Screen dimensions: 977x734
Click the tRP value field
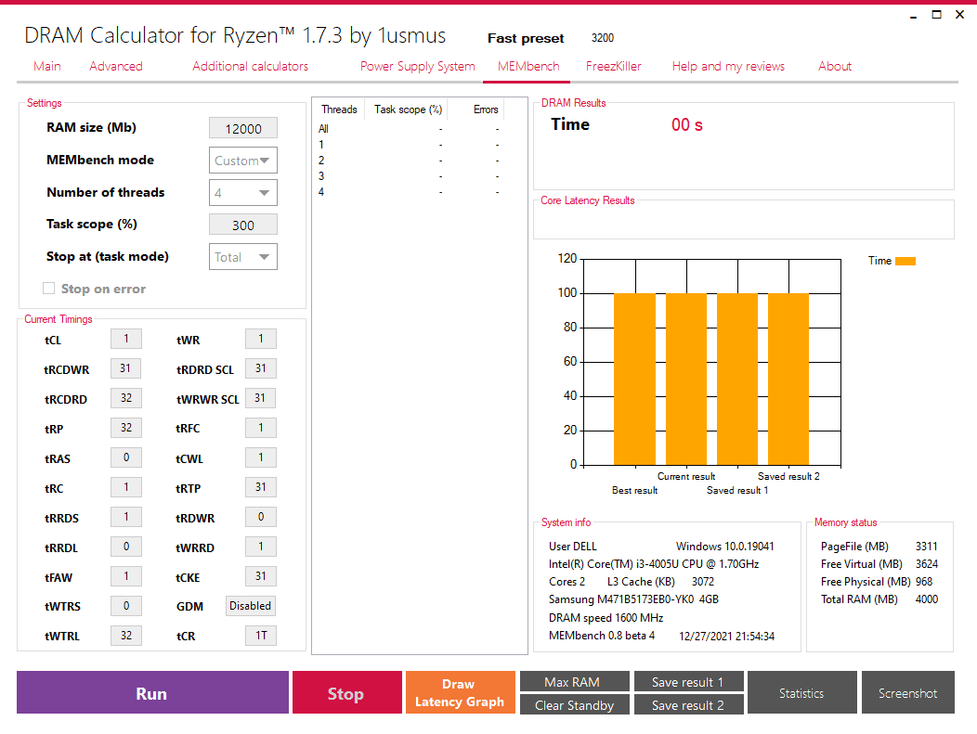click(126, 428)
